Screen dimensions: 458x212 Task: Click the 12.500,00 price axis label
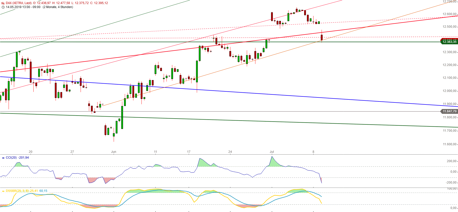pos(449,27)
